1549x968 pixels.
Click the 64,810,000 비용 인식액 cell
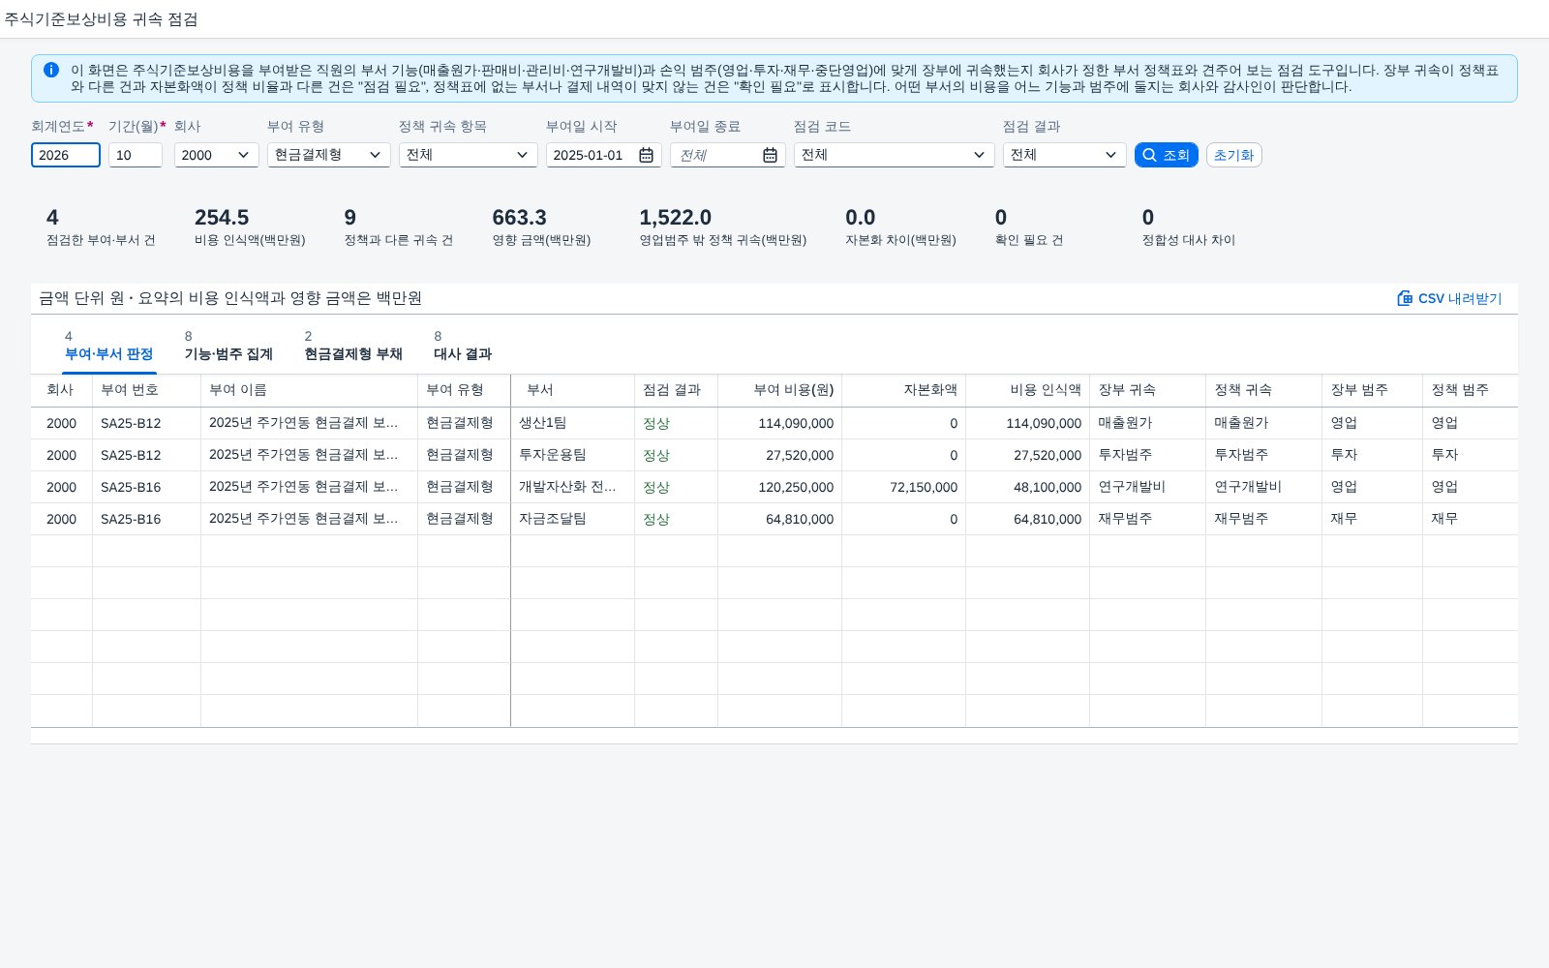click(1027, 519)
